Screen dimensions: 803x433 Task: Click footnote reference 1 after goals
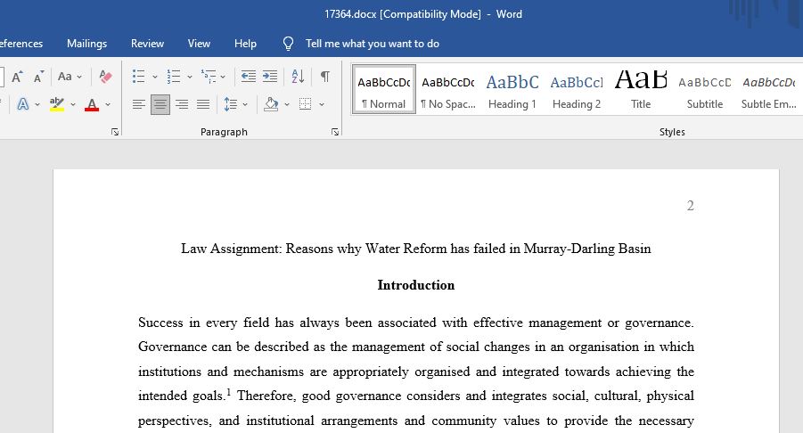click(228, 392)
